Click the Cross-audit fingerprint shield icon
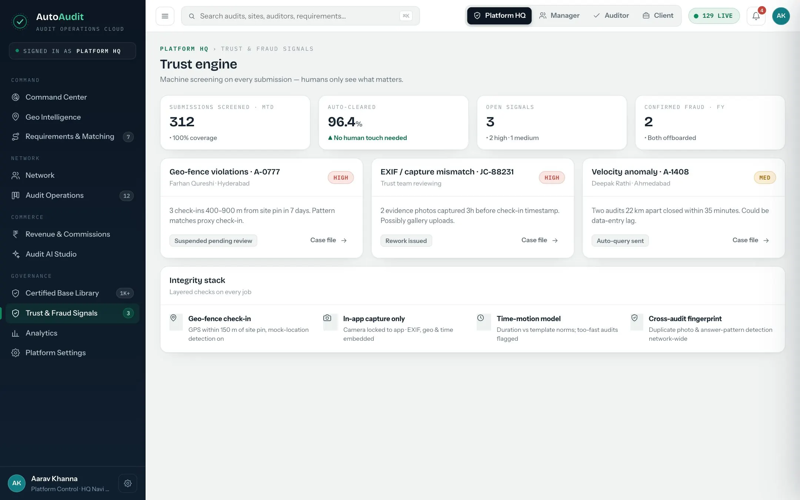The image size is (800, 500). (634, 318)
